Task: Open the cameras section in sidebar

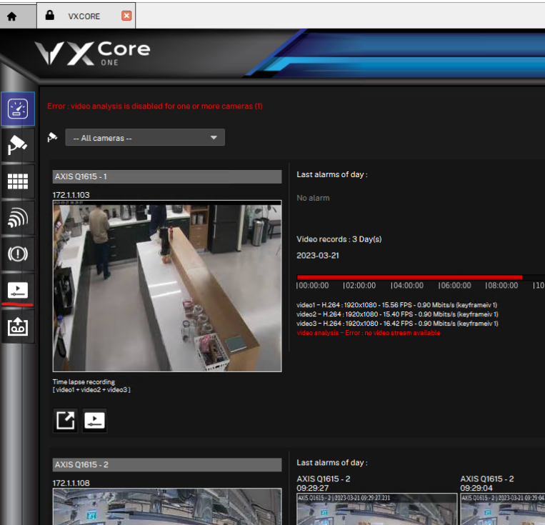Action: click(18, 145)
